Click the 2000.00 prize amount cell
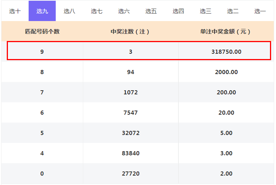The height and width of the screenshot is (185, 276). (226, 72)
